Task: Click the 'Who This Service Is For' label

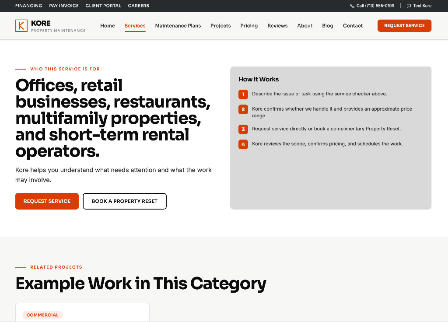Action: pos(65,69)
